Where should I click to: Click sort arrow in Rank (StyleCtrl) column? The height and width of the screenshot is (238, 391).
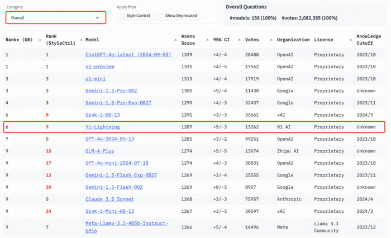80,40
